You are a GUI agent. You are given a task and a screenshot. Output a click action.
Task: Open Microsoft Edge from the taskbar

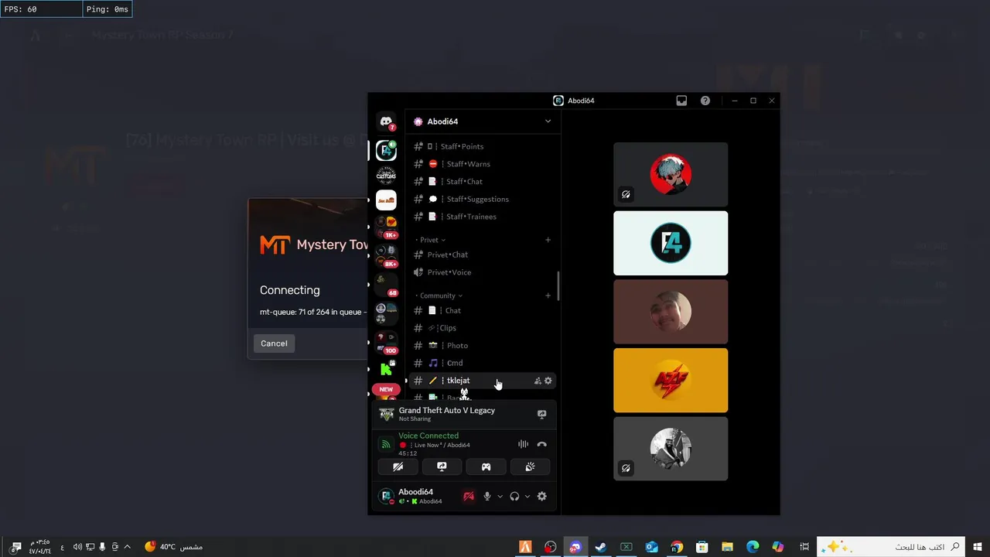click(753, 547)
